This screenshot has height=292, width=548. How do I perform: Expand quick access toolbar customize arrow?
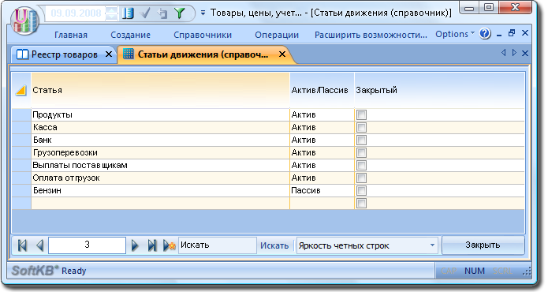click(x=203, y=13)
